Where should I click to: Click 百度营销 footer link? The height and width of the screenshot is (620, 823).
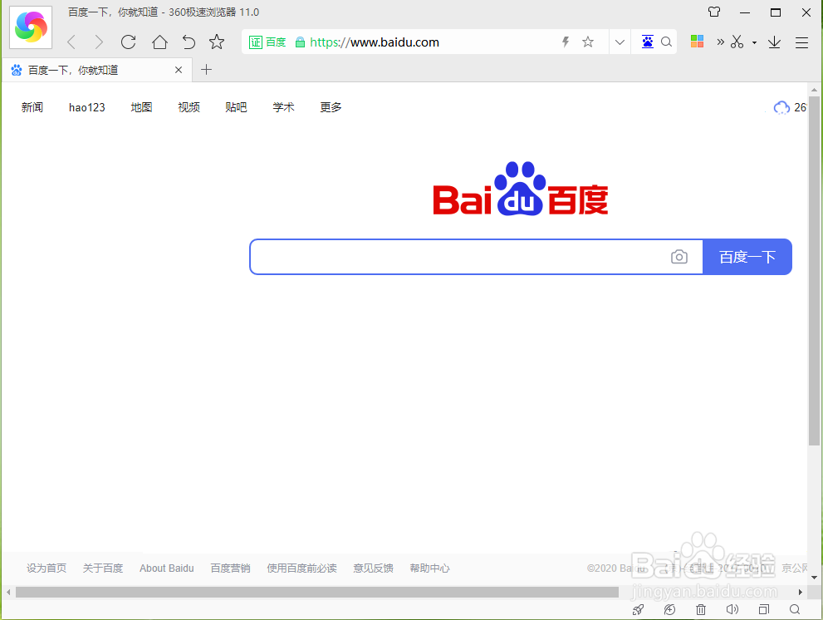[230, 568]
